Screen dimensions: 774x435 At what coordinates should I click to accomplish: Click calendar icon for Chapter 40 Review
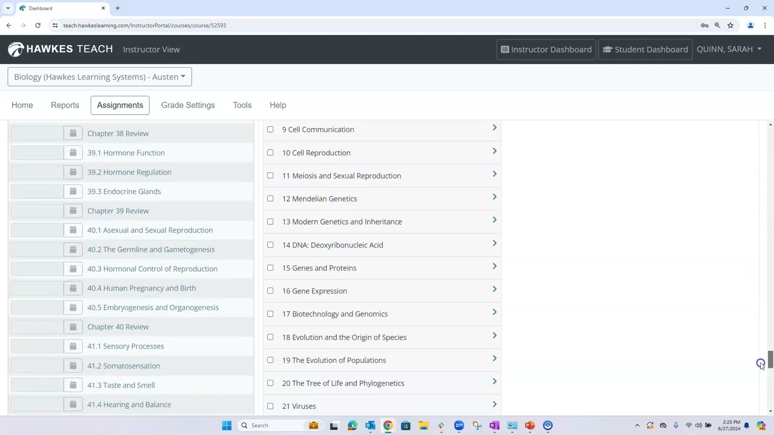point(73,327)
